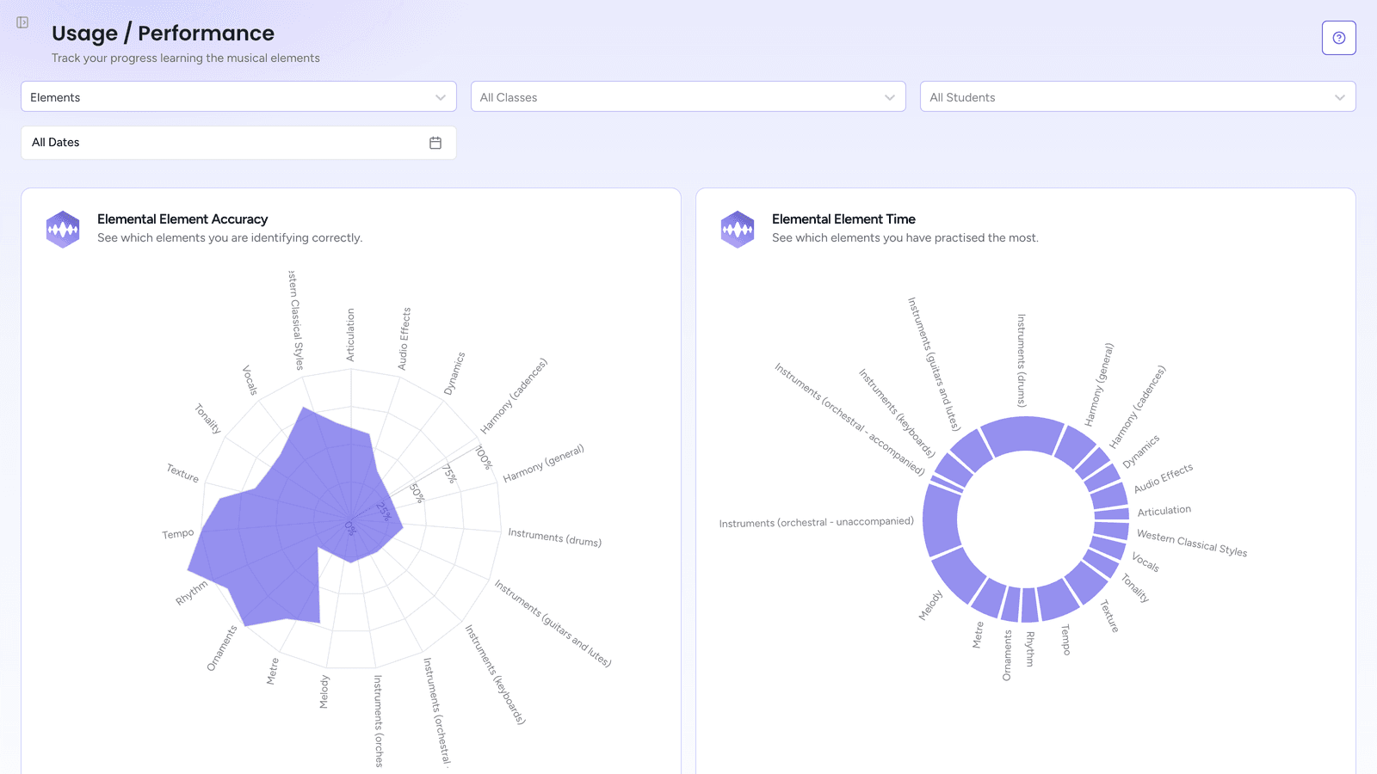Click the Harmony (cadences) radar chart label
Image resolution: width=1377 pixels, height=774 pixels.
pyautogui.click(x=514, y=396)
